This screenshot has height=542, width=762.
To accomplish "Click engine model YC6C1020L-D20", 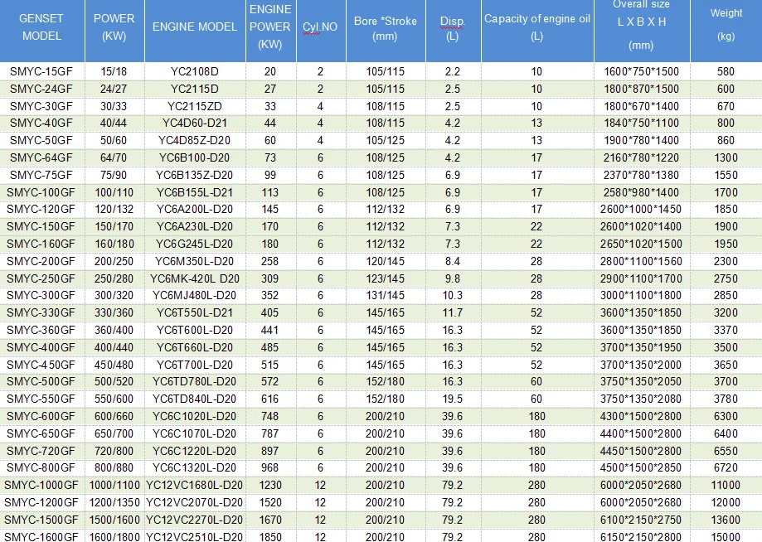I will (x=195, y=417).
